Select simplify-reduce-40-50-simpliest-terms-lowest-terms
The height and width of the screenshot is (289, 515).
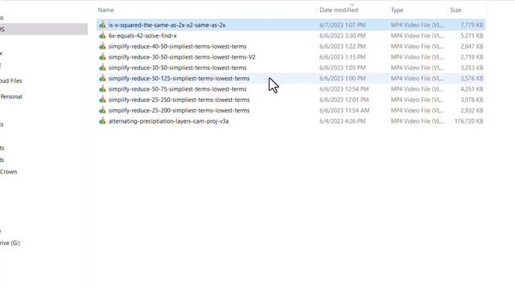click(x=177, y=47)
